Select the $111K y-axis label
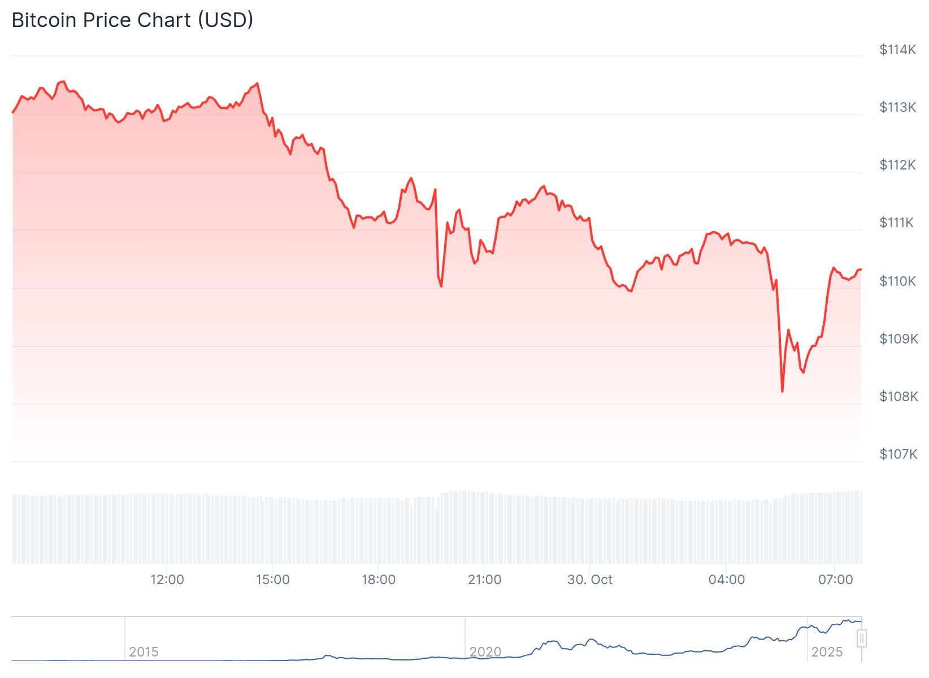 (x=896, y=223)
